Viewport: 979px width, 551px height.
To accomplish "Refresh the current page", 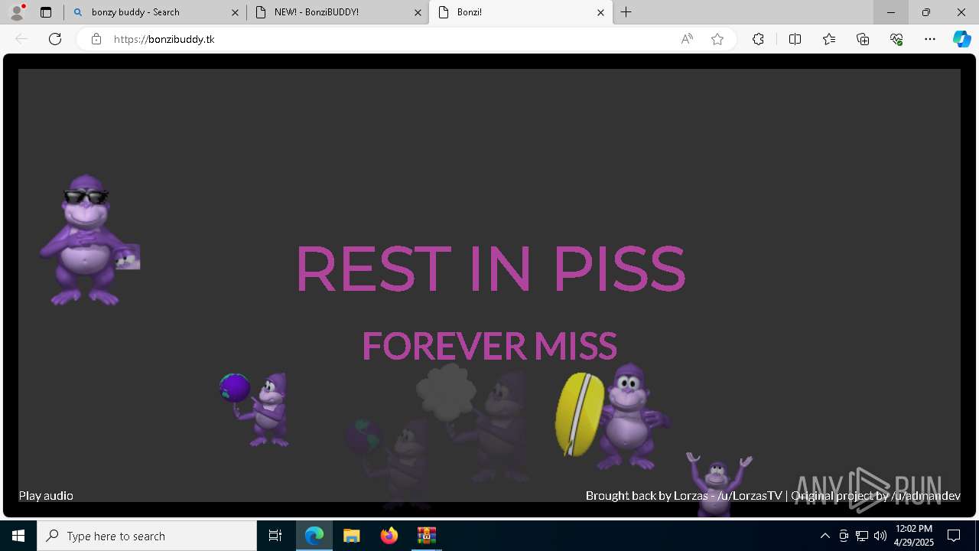I will coord(55,39).
